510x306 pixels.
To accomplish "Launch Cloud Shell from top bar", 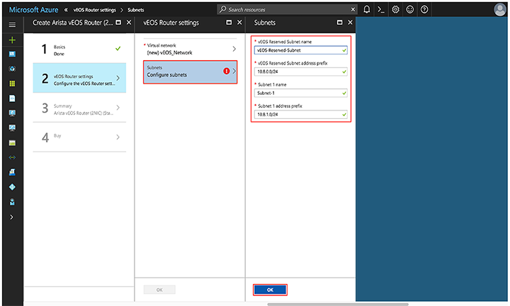I will [381, 9].
